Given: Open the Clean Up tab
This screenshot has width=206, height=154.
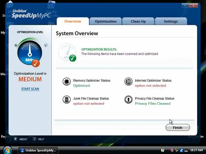Looking at the screenshot, I should coord(138,21).
